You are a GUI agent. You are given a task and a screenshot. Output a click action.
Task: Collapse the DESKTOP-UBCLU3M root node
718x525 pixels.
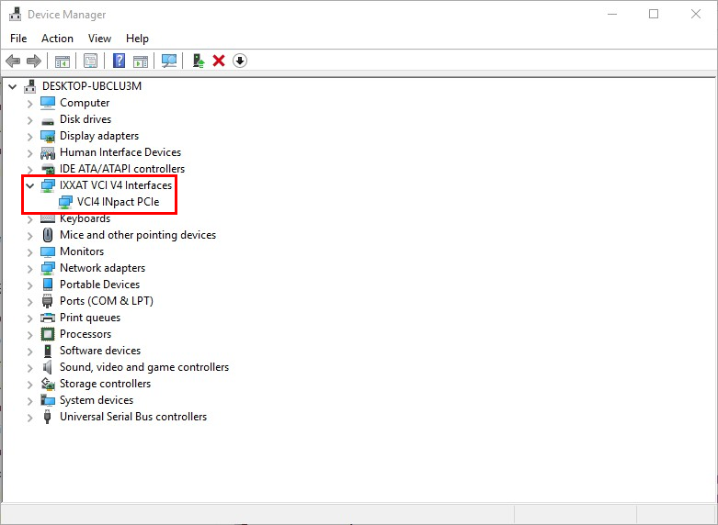point(12,86)
